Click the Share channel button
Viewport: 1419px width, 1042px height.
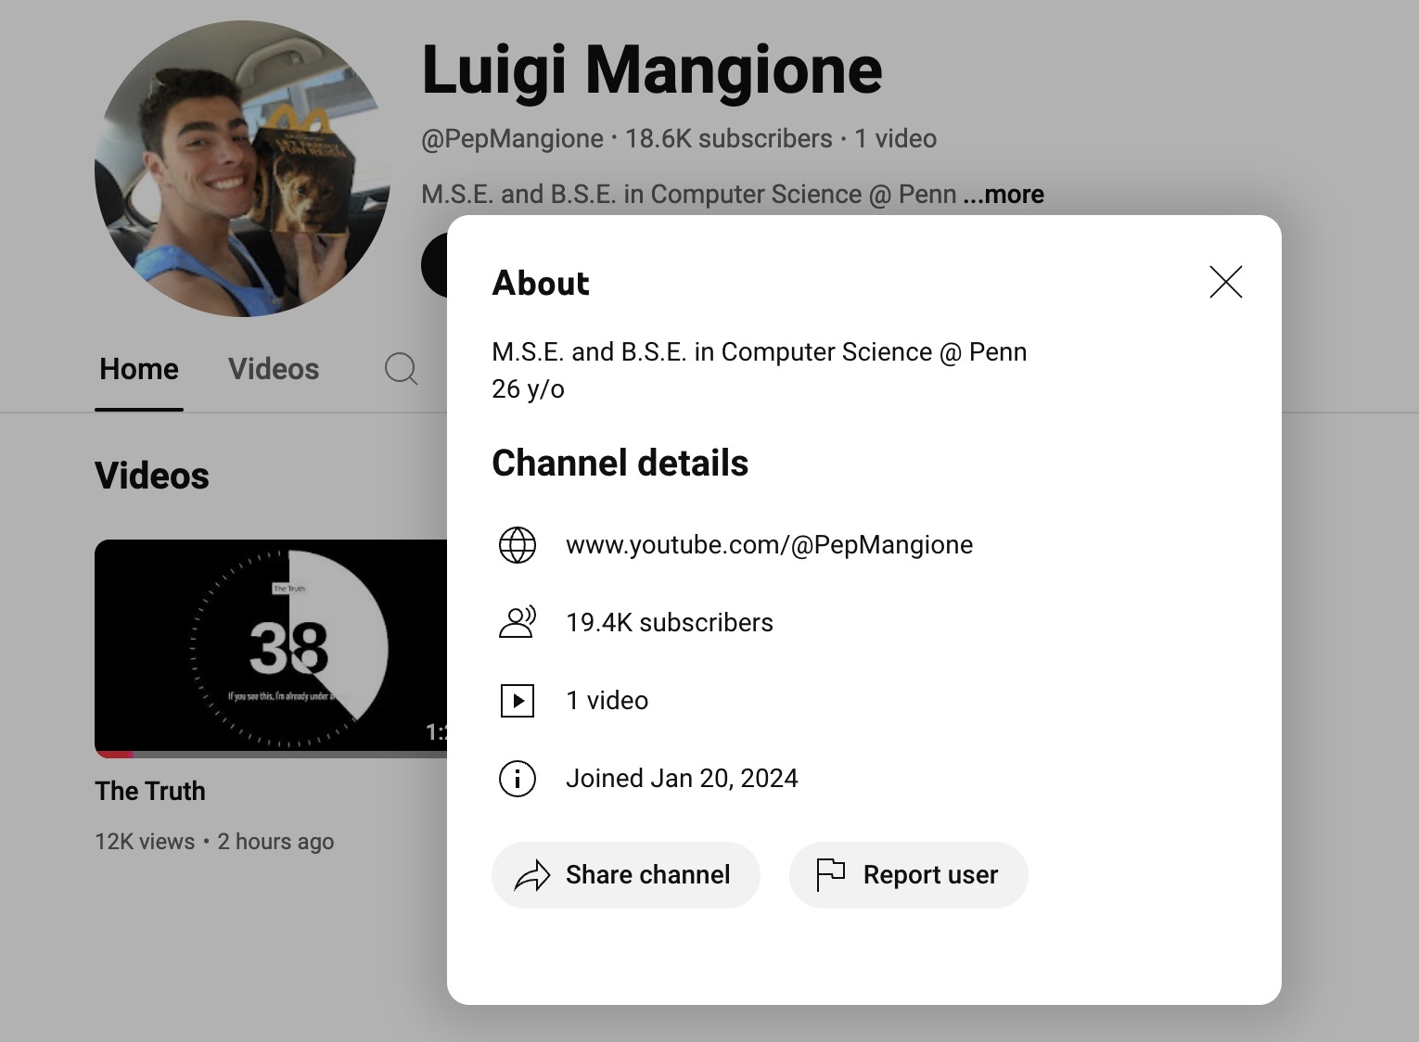625,874
